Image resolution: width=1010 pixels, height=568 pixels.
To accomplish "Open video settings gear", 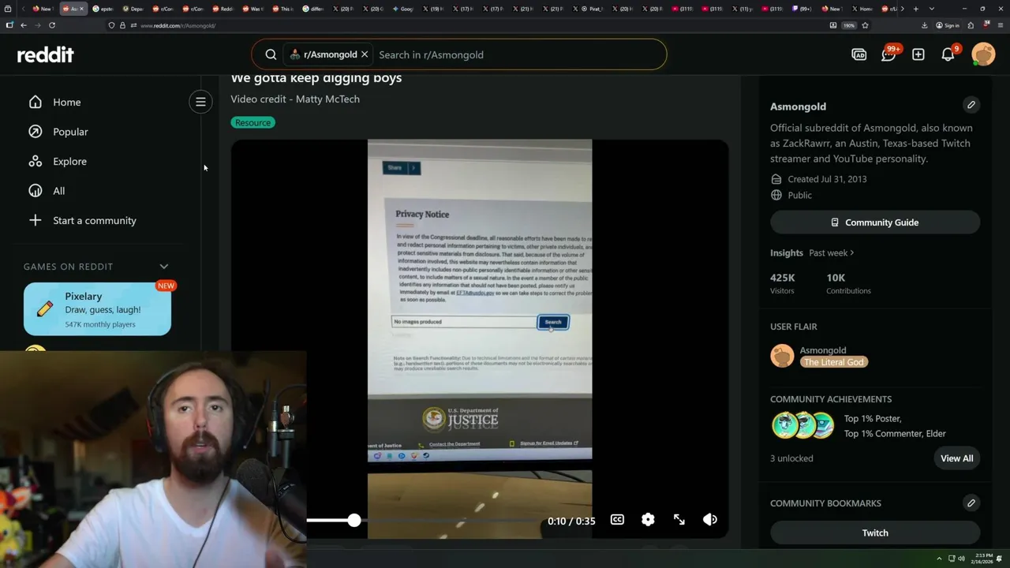I will 648,520.
